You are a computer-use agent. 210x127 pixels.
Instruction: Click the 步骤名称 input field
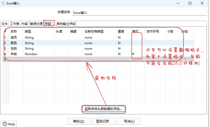pyautogui.click(x=140, y=13)
